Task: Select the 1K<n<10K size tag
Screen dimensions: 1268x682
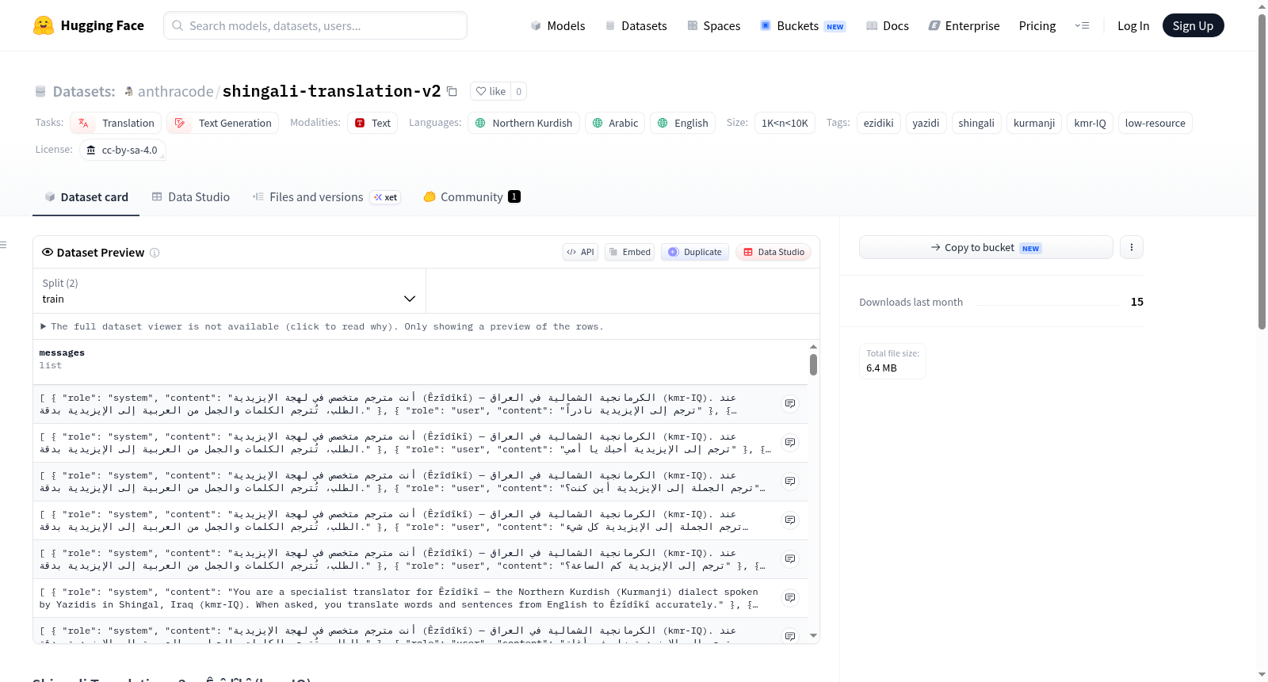Action: (785, 123)
